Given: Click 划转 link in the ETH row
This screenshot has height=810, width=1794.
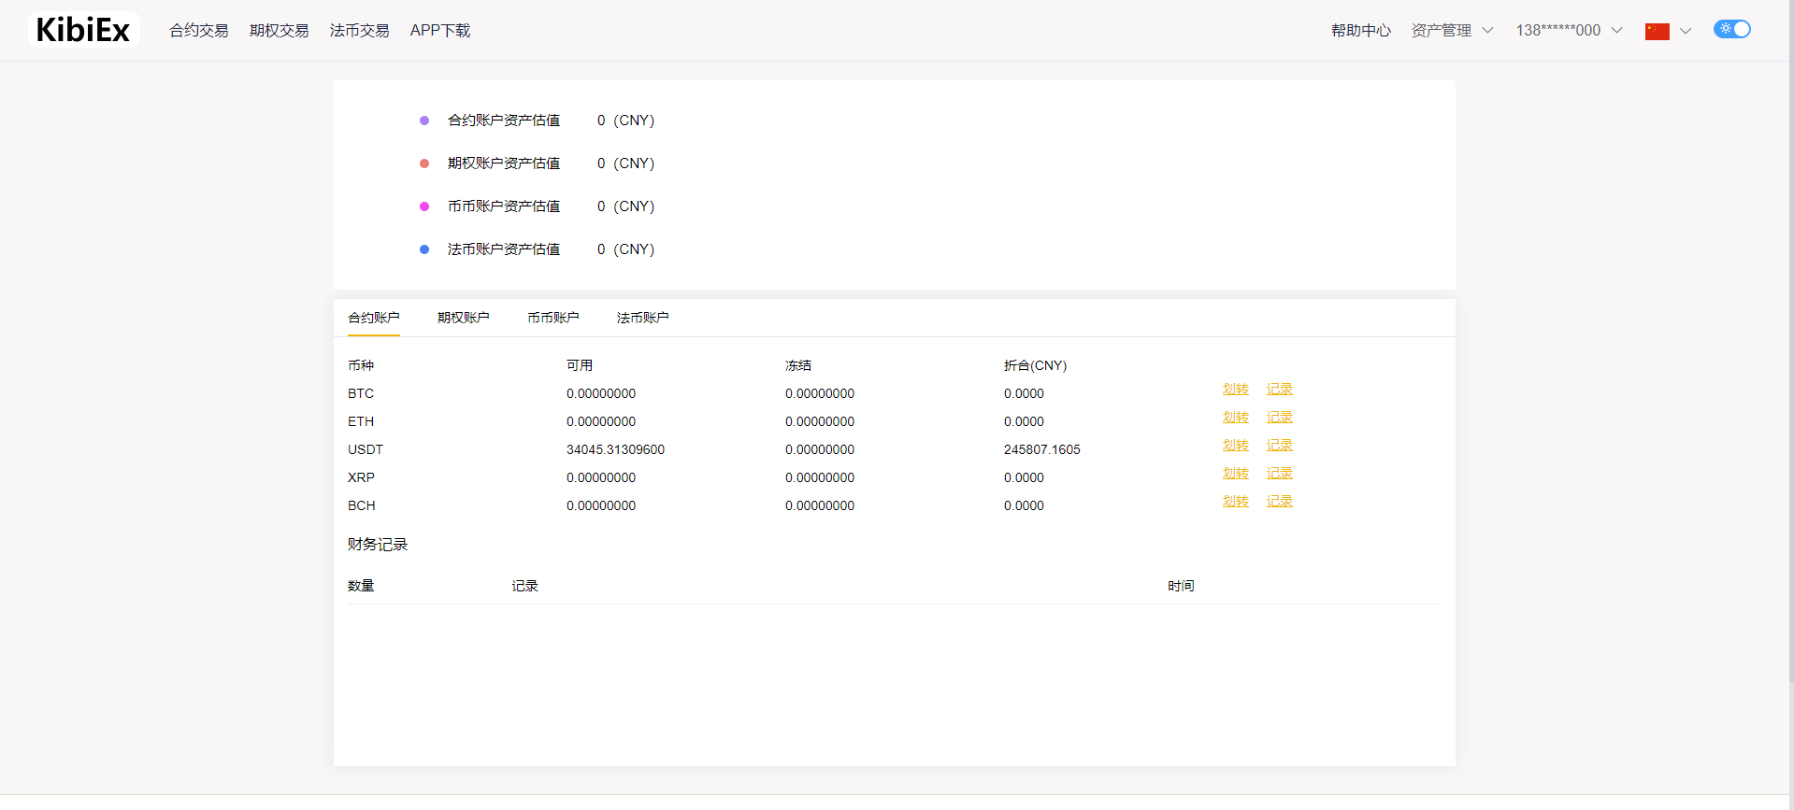Looking at the screenshot, I should (1236, 417).
